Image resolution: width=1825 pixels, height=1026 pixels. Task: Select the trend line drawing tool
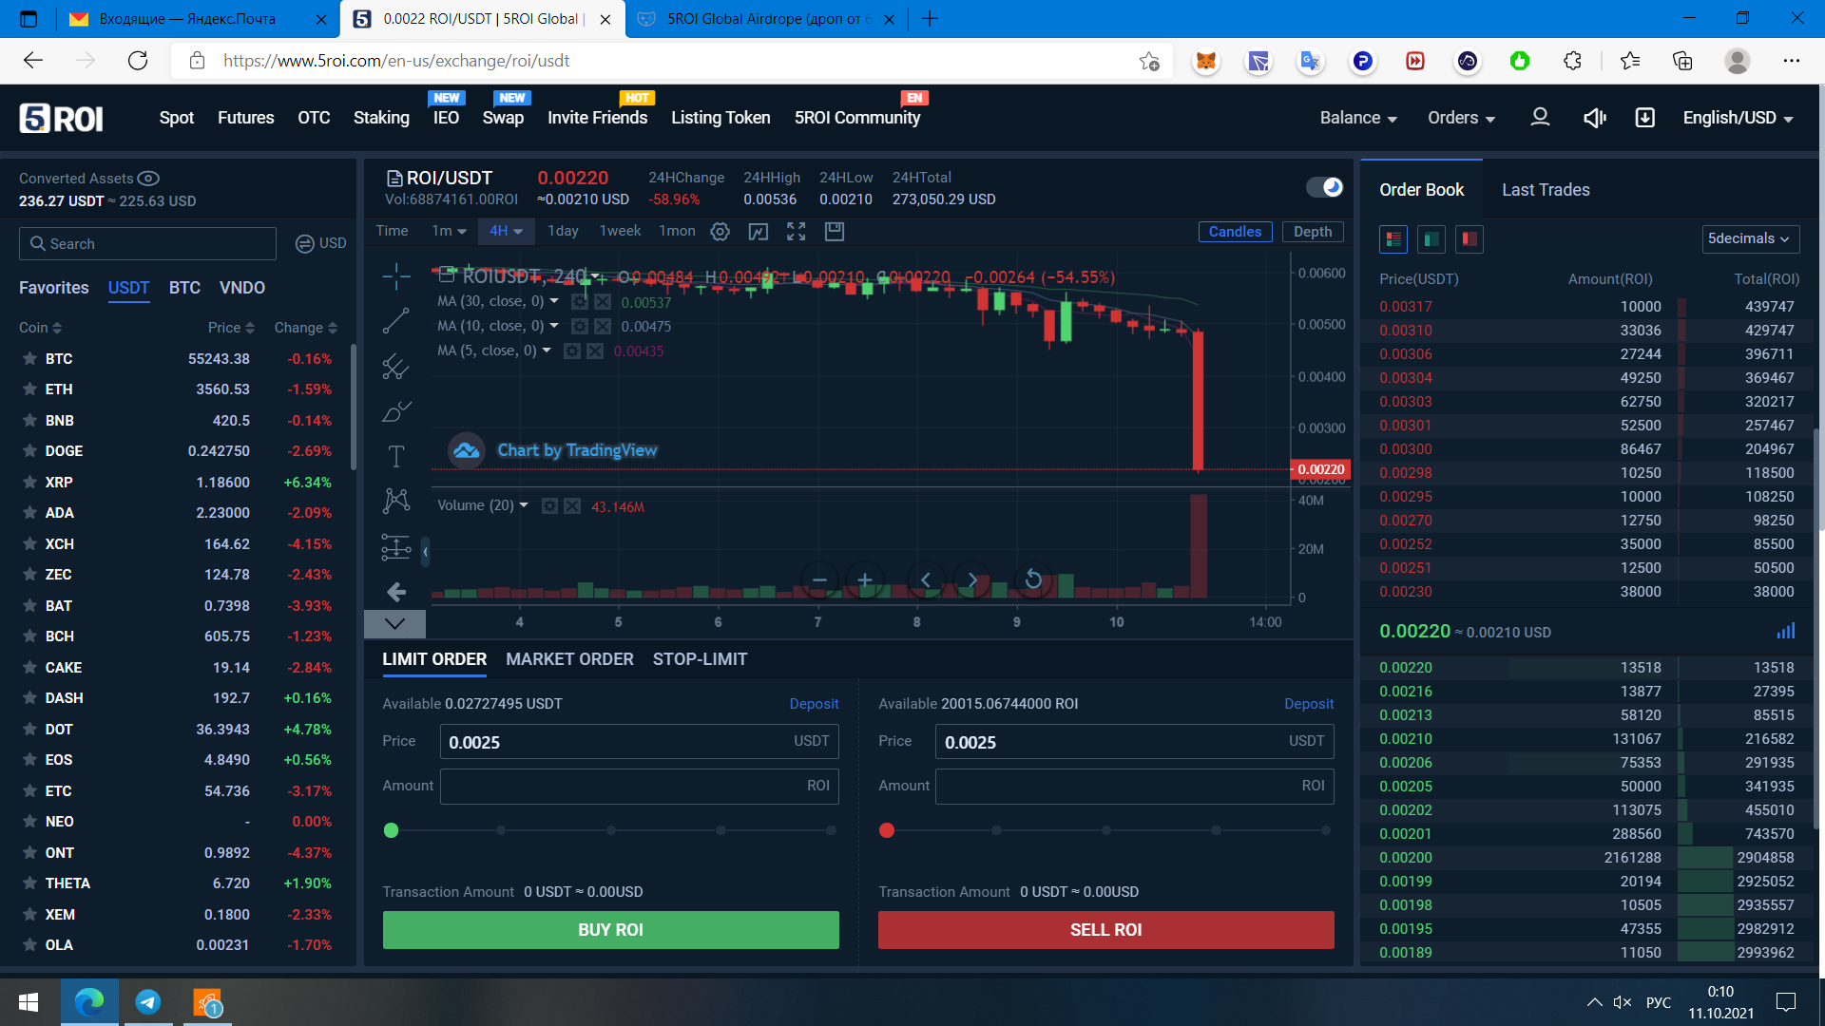(396, 321)
